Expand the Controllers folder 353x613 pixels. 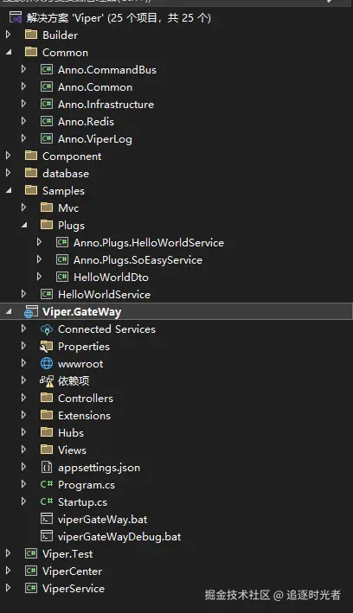[x=24, y=398]
